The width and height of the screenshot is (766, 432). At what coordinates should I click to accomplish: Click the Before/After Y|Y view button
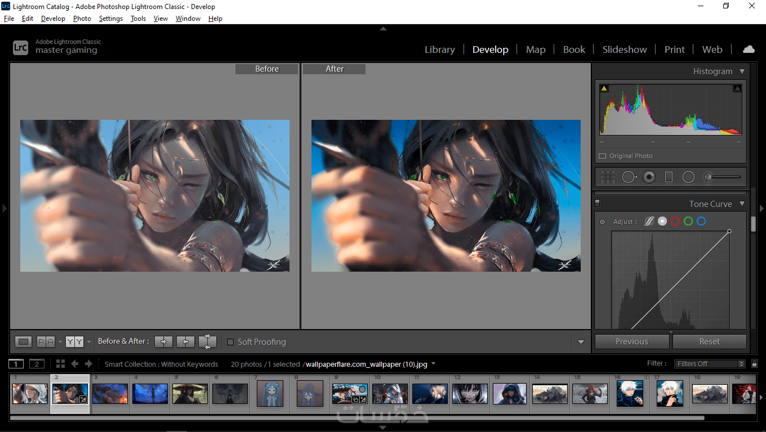[74, 341]
